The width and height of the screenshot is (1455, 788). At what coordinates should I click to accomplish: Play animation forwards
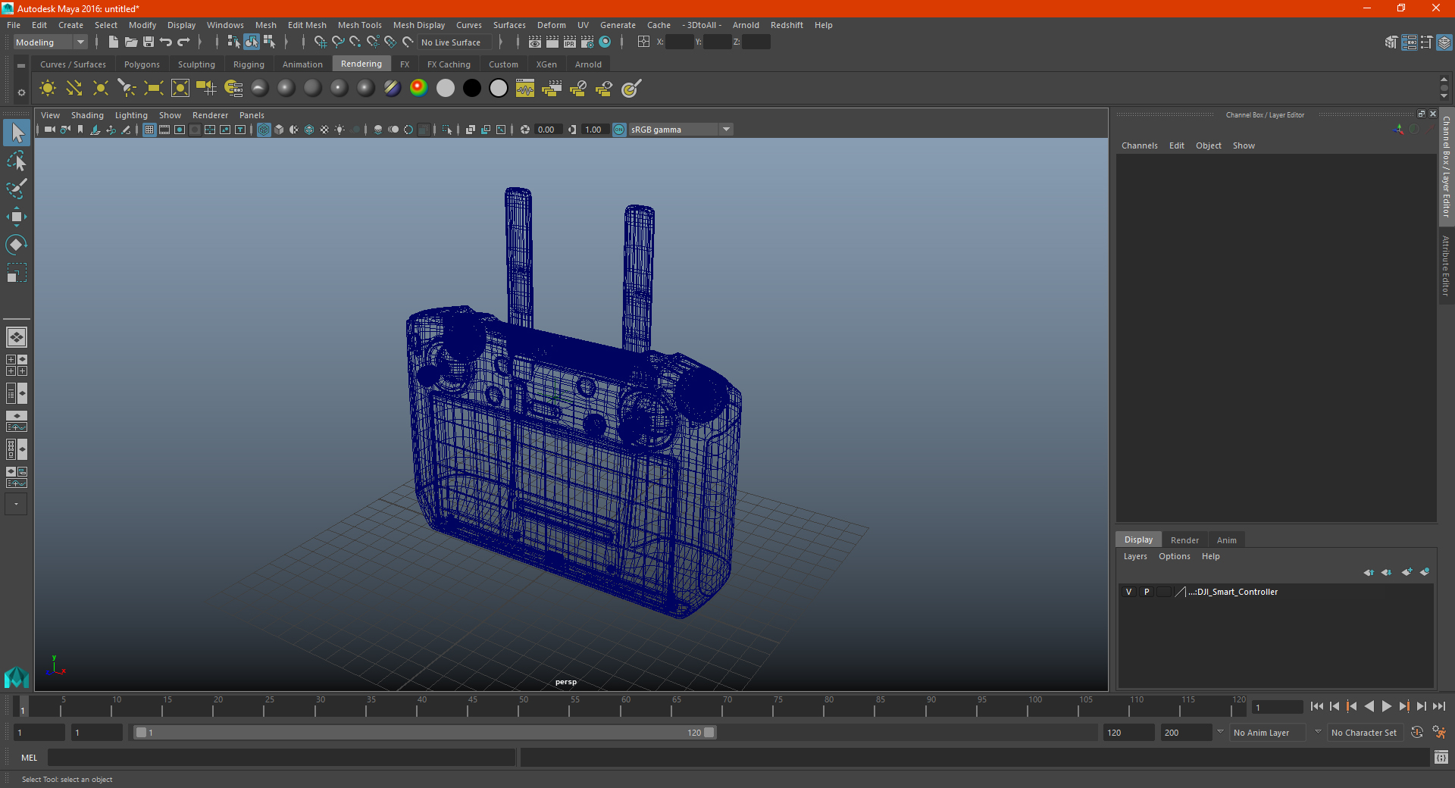pos(1387,706)
